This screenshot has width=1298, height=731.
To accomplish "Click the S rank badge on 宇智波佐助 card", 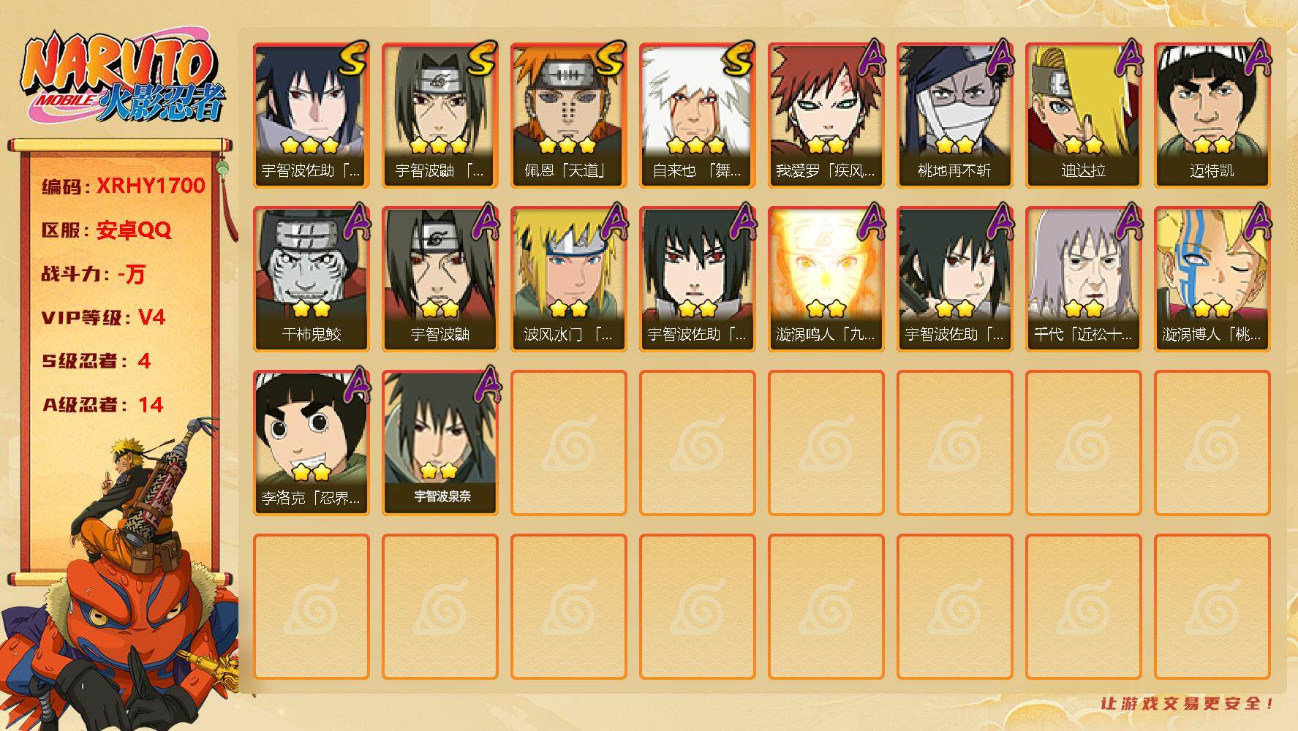I will (x=353, y=59).
